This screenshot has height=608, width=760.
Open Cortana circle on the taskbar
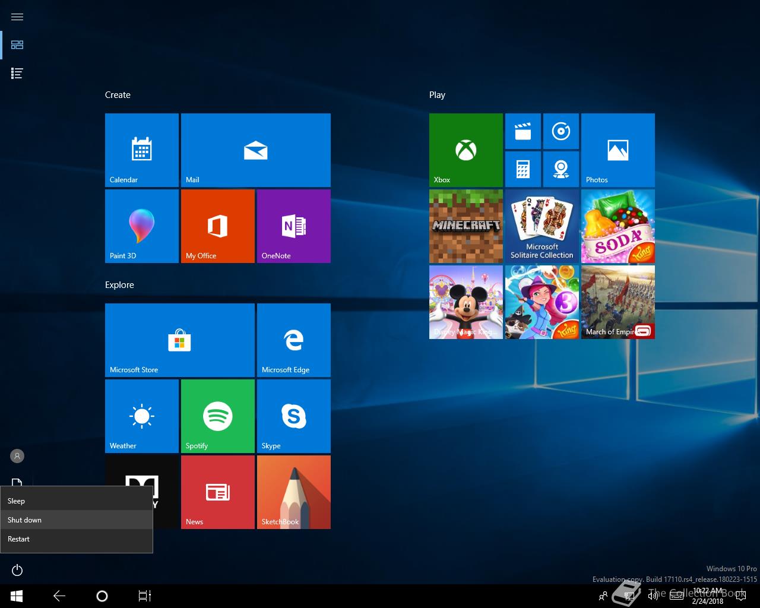pyautogui.click(x=102, y=596)
